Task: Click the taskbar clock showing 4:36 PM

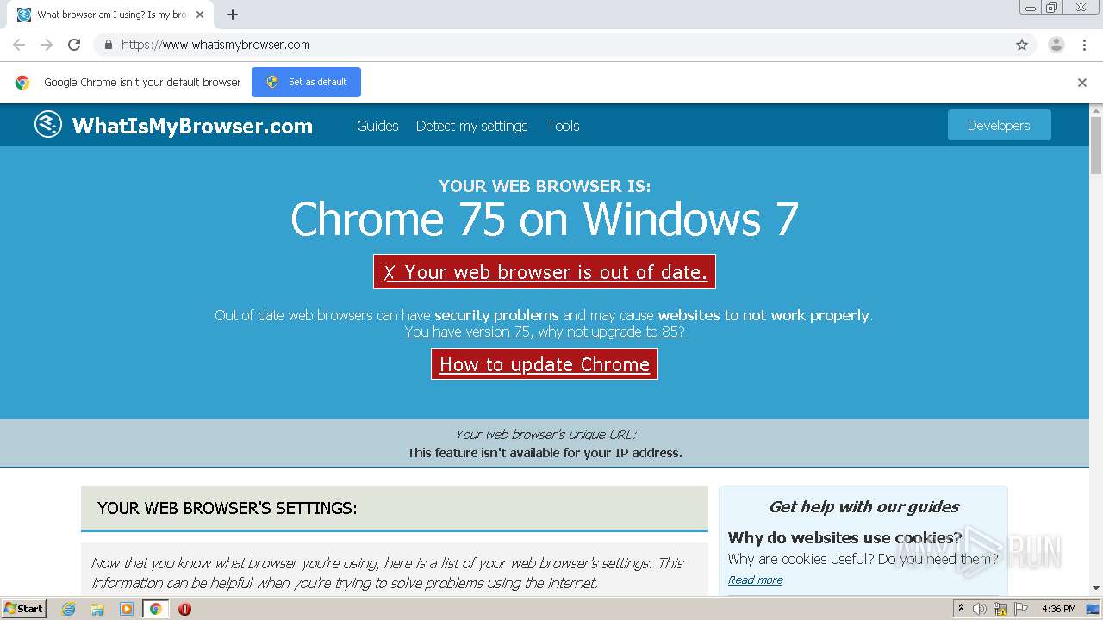Action: coord(1059,609)
